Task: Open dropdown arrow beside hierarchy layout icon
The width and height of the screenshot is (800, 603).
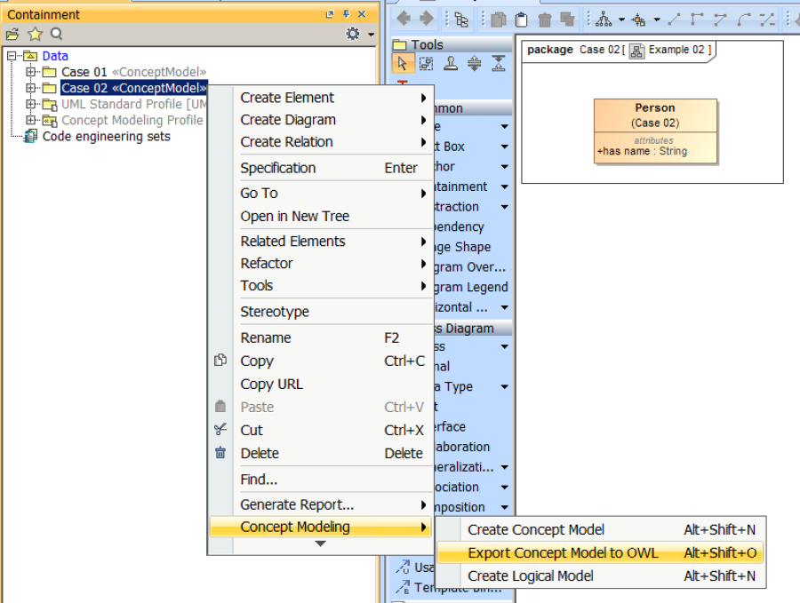Action: click(621, 19)
